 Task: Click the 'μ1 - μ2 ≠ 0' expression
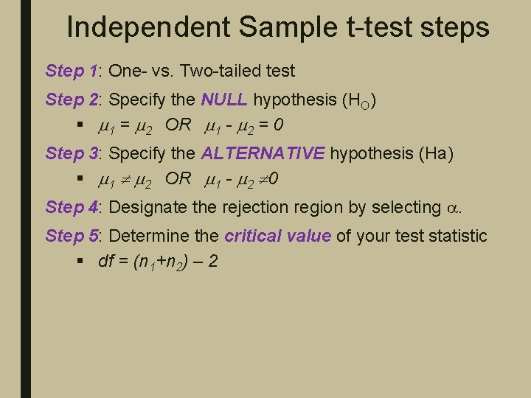tap(236, 179)
